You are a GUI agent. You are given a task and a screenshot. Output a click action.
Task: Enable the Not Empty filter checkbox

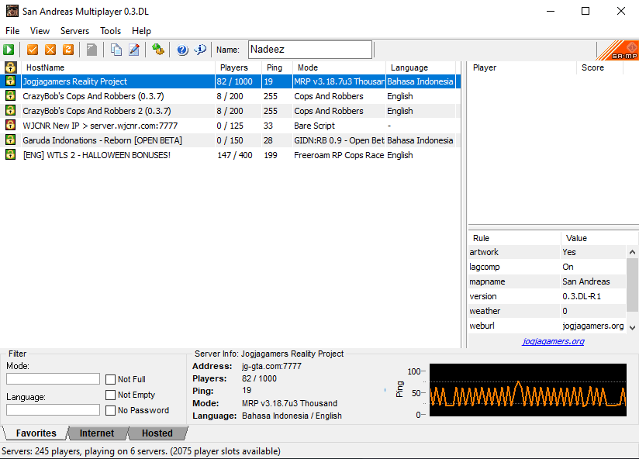110,395
